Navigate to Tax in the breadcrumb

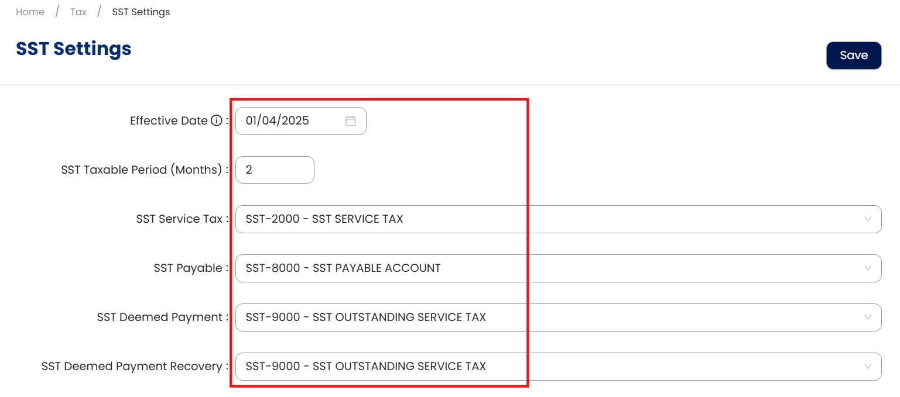(78, 12)
